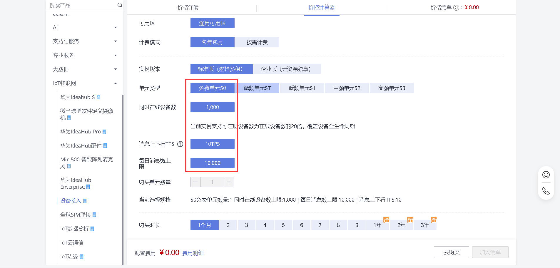Select 企业版（云资源独享）instance edition

pyautogui.click(x=287, y=69)
